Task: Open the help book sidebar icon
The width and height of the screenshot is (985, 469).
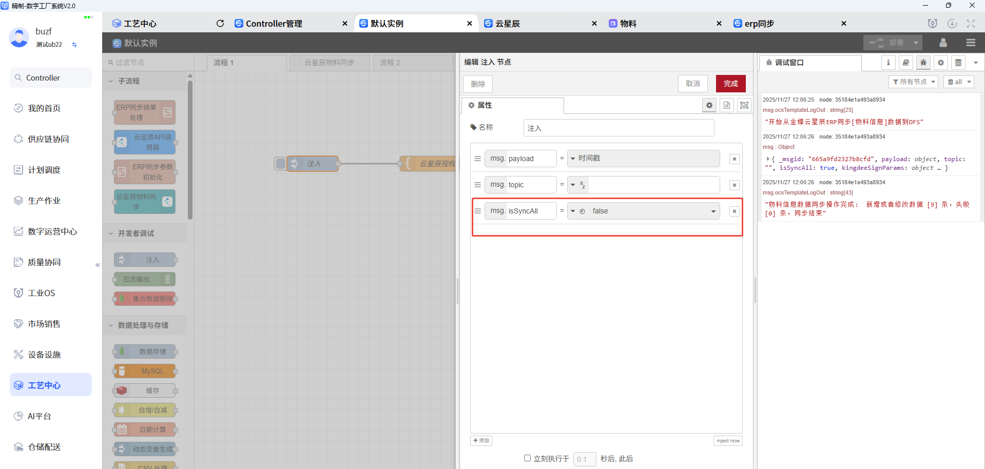Action: point(906,63)
